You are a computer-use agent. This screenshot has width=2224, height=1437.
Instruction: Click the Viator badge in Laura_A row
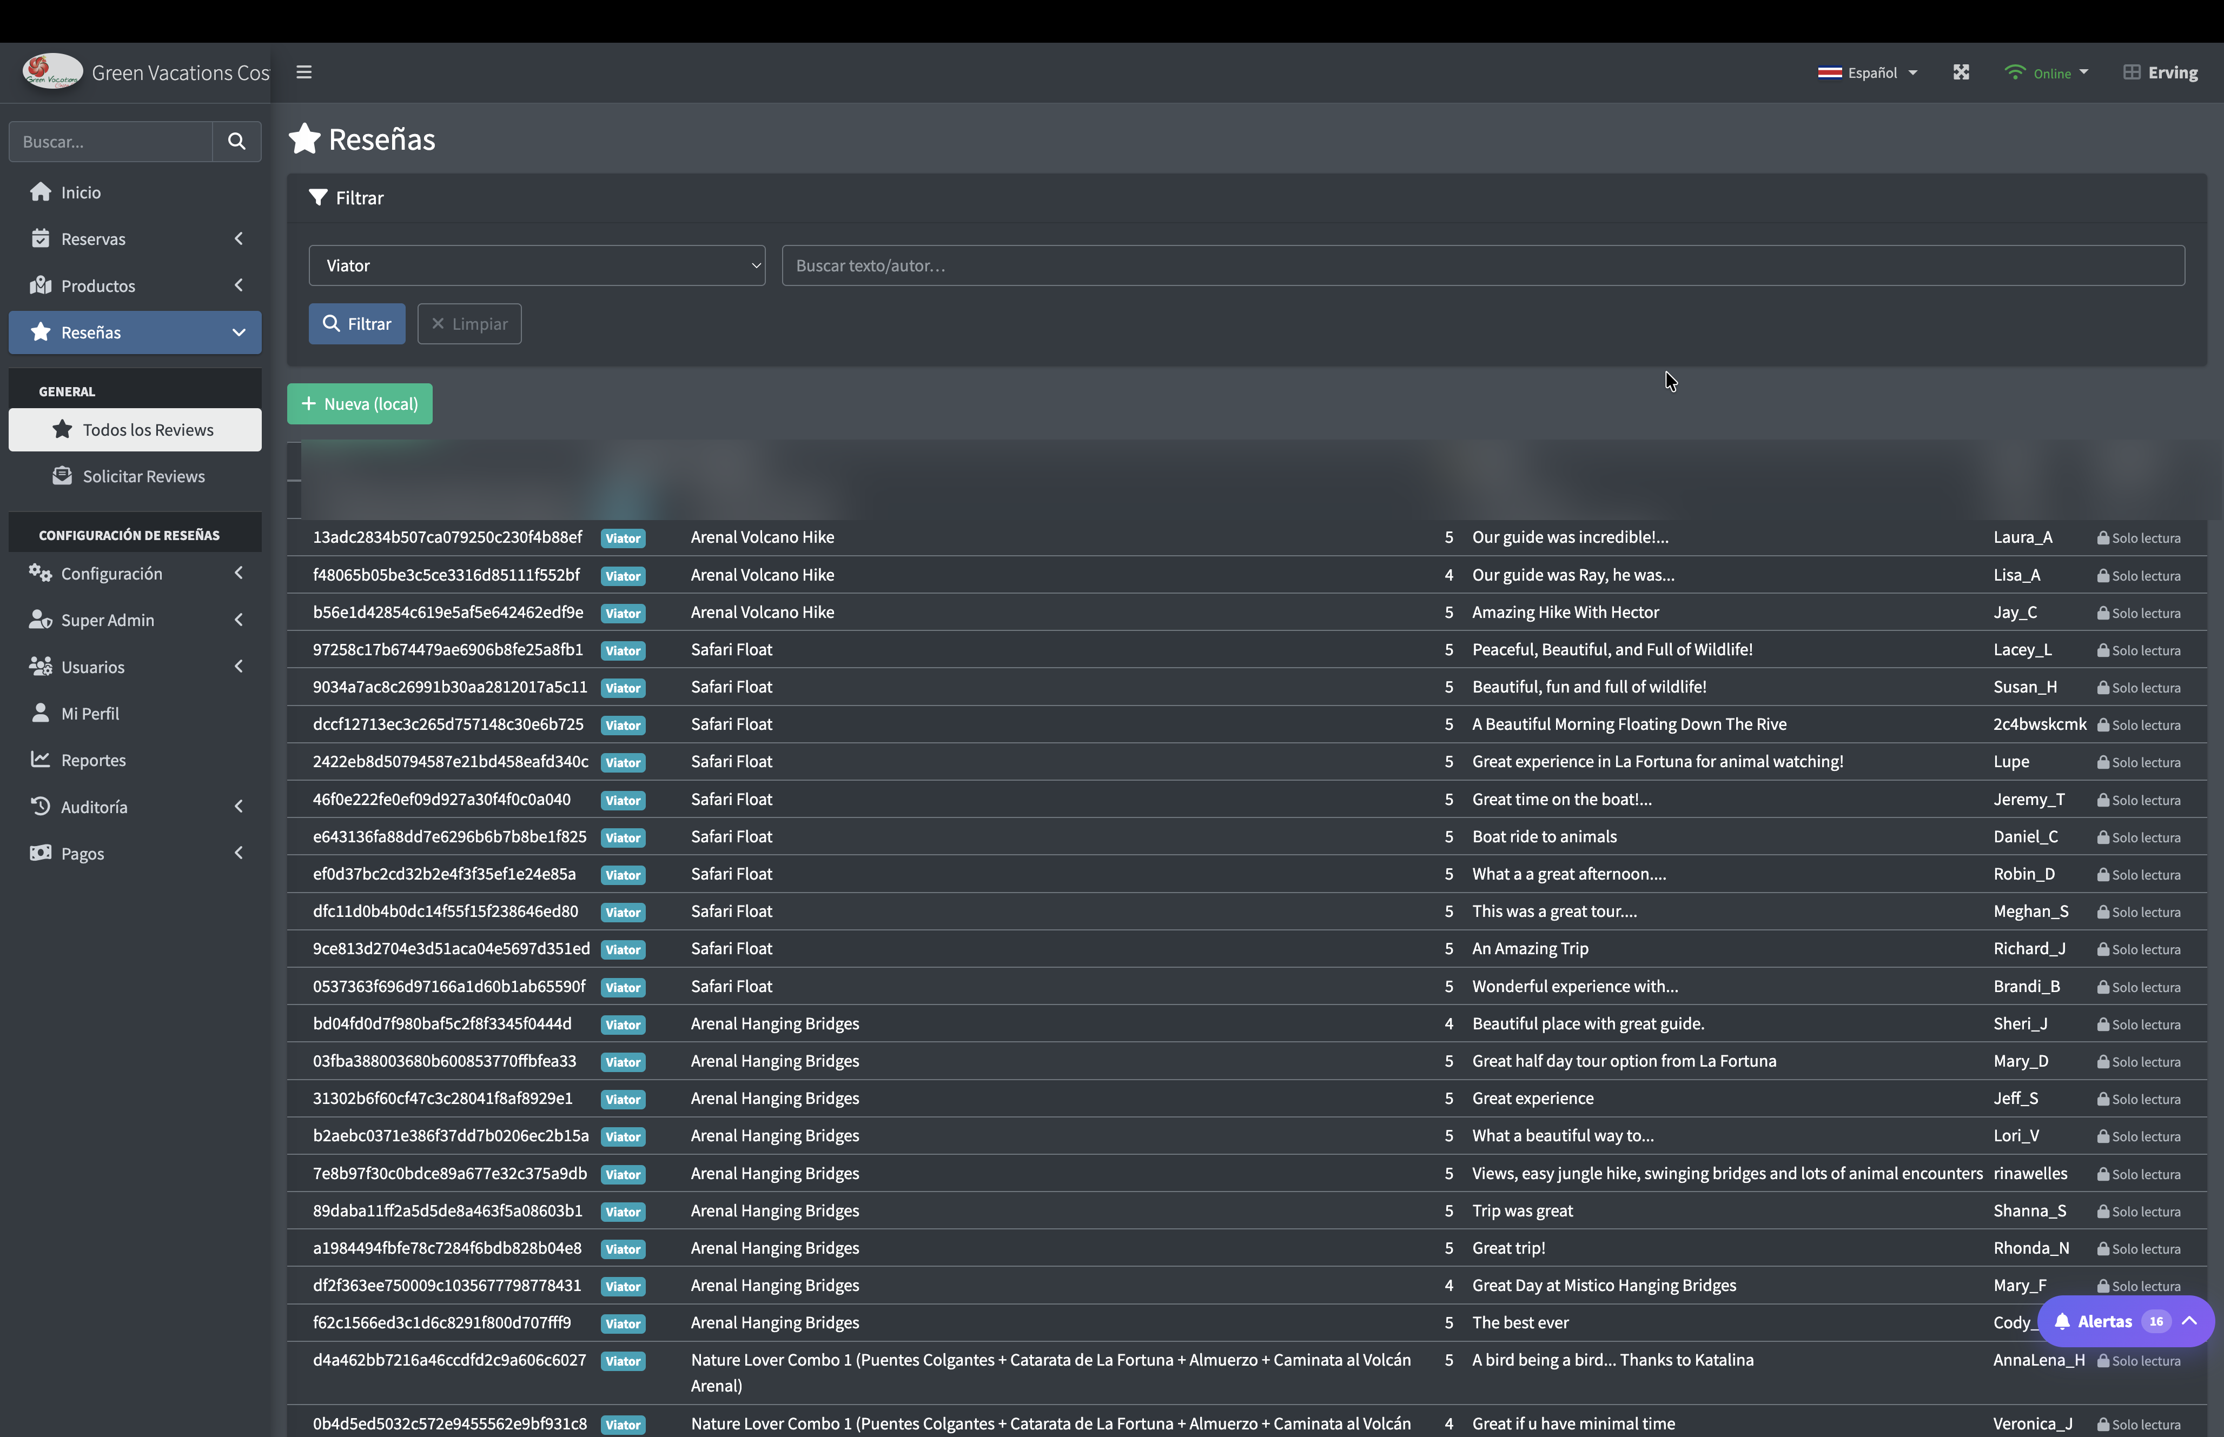(x=623, y=537)
